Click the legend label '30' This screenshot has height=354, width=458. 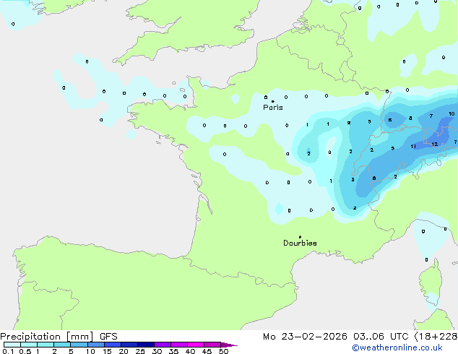point(157,351)
